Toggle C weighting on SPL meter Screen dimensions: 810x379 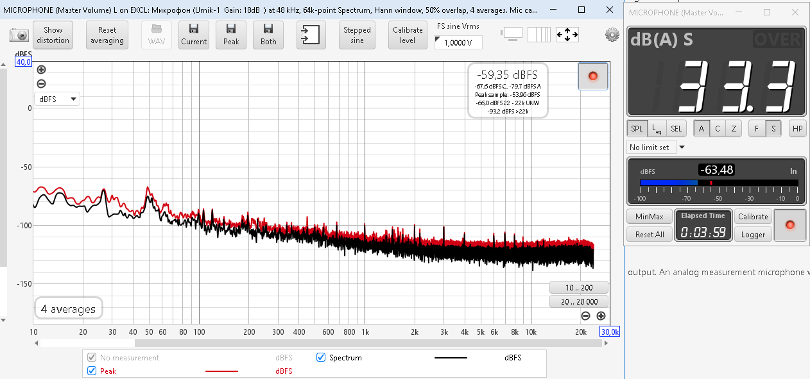coord(718,128)
